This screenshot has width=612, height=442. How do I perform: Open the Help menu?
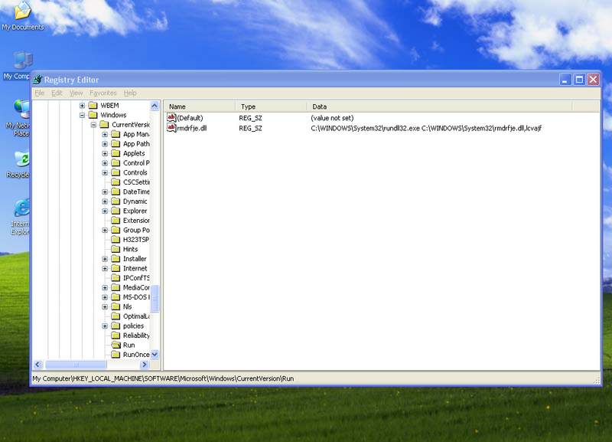(x=130, y=93)
